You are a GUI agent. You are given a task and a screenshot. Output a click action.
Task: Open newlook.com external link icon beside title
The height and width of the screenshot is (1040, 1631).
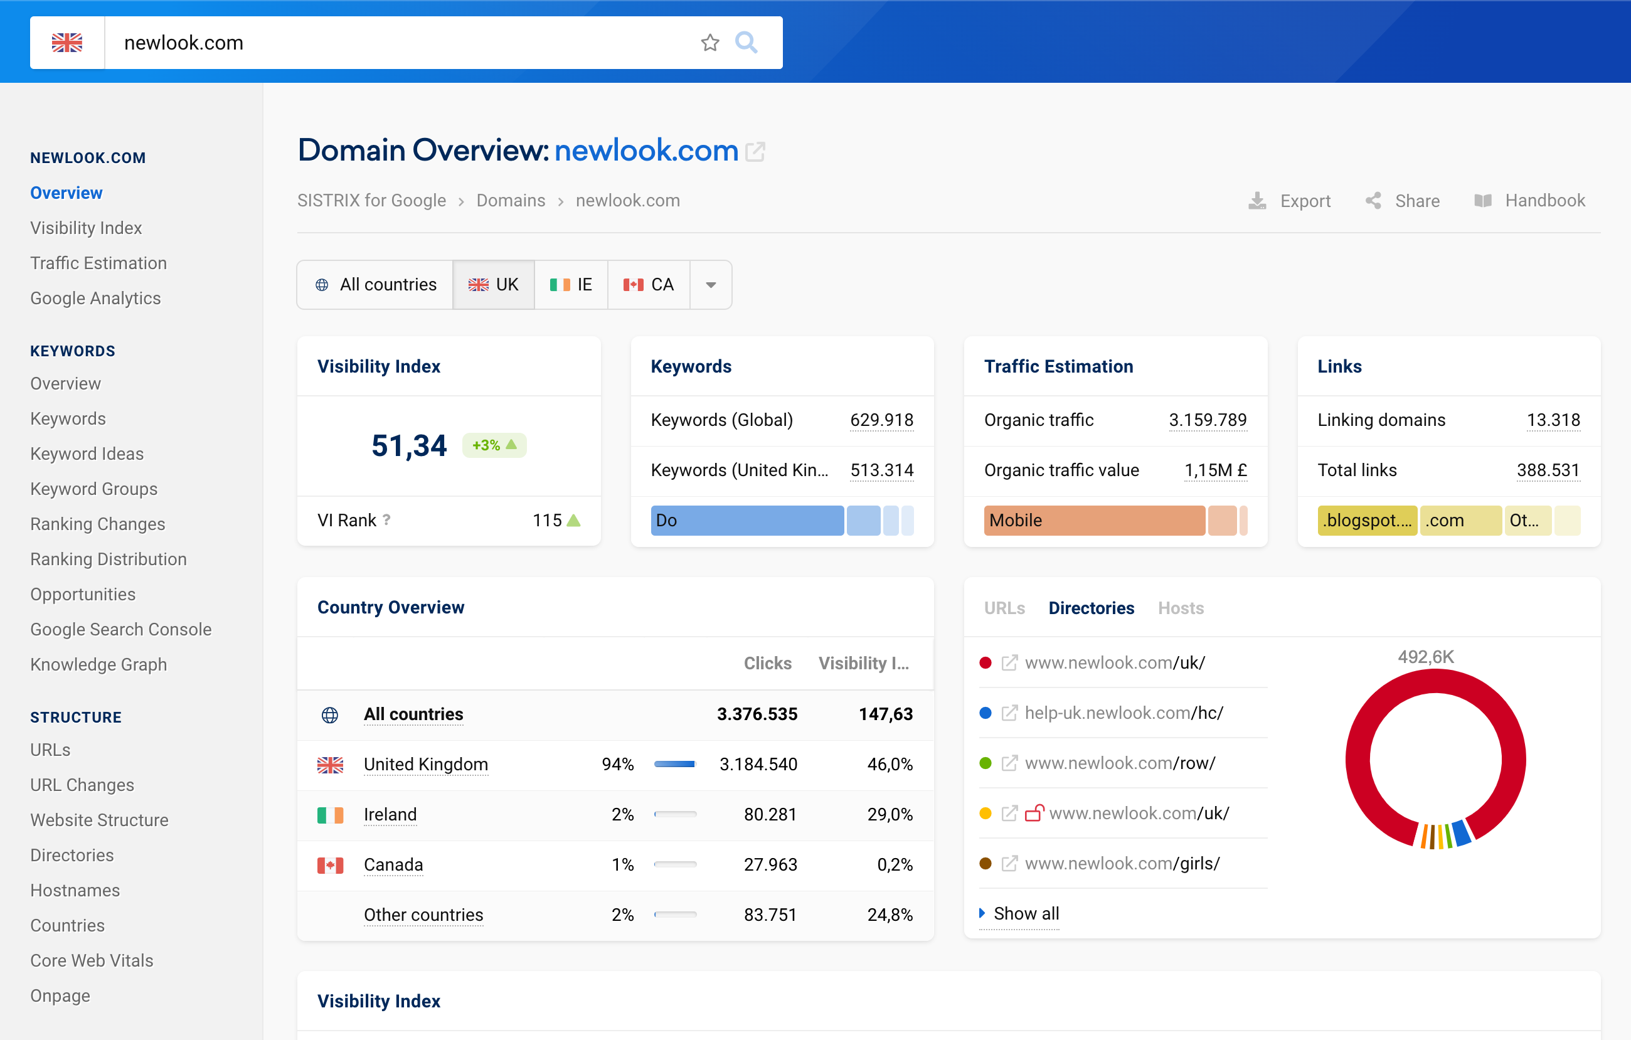755,152
